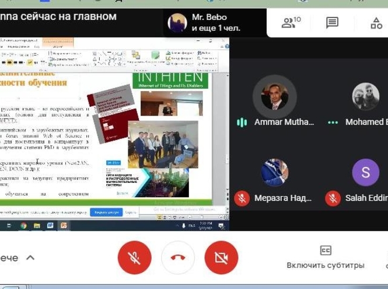
Task: Open the Meet chat panel icon
Action: 332,23
